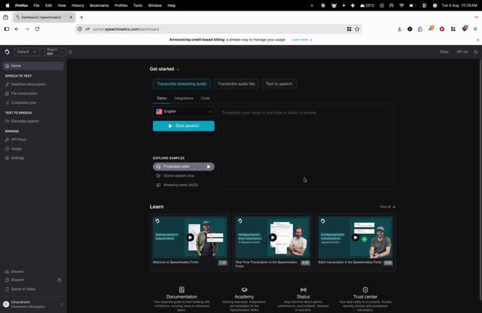Click the Wi-Fi status icon
Screen dimensions: 482x313
pos(401,5)
